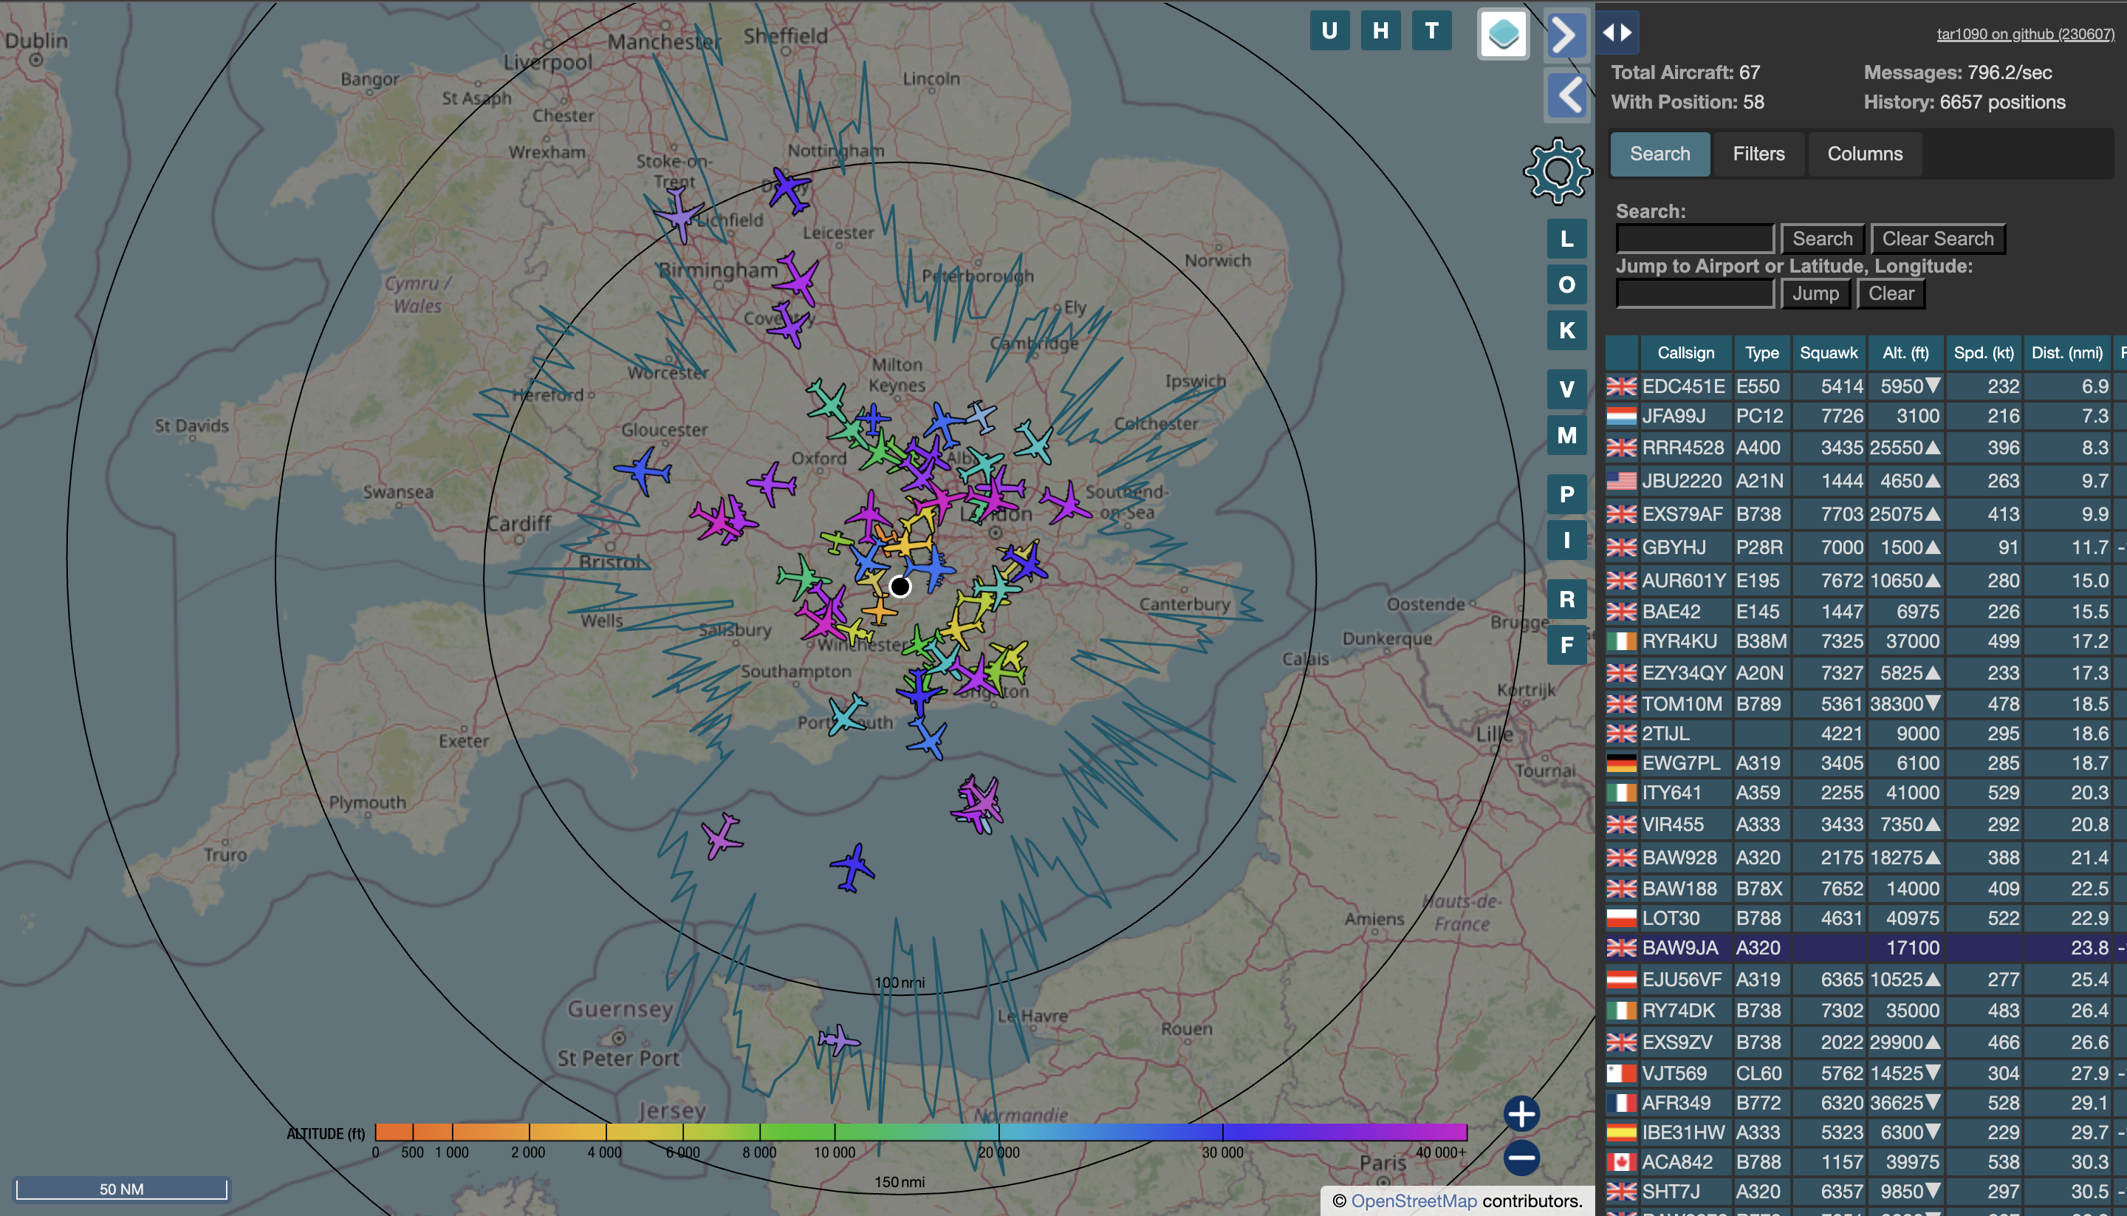
Task: Open tar1090 on github link
Action: (2025, 33)
